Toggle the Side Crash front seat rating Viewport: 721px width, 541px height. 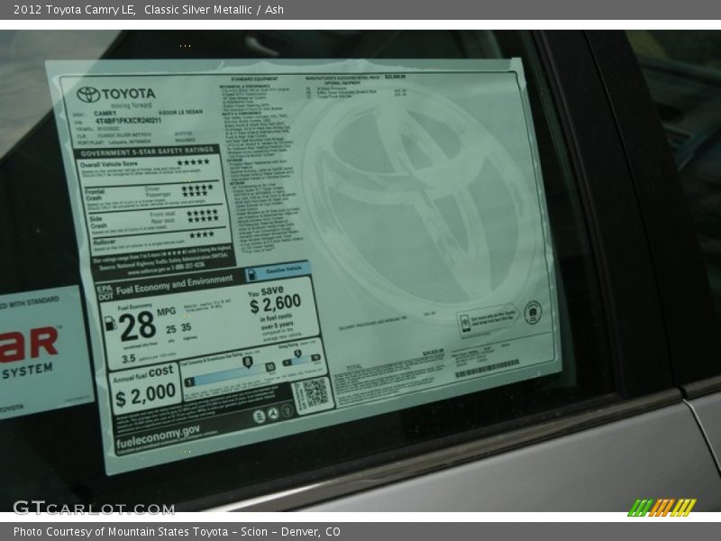click(199, 214)
